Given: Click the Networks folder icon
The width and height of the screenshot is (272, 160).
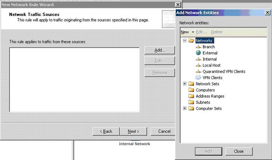Looking at the screenshot, I should tap(191, 40).
